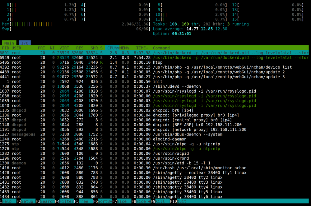Click the CPU 0 meter

(41, 5)
